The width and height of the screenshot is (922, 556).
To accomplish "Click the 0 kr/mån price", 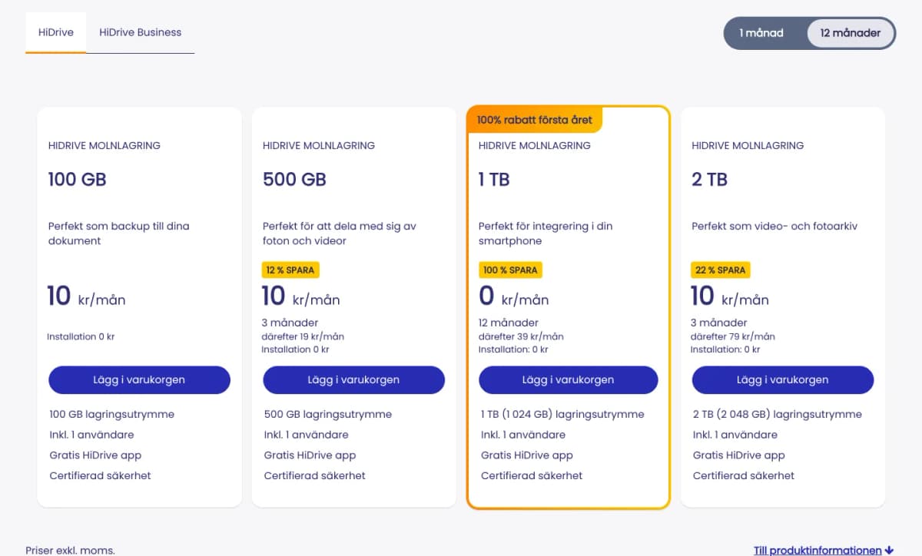I will pos(513,296).
